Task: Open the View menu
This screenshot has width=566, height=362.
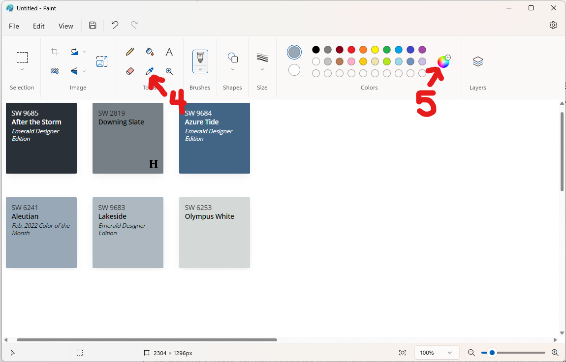Action: click(65, 26)
